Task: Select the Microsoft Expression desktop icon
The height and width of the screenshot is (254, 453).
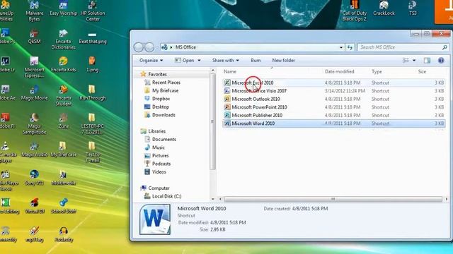Action: pyautogui.click(x=34, y=68)
